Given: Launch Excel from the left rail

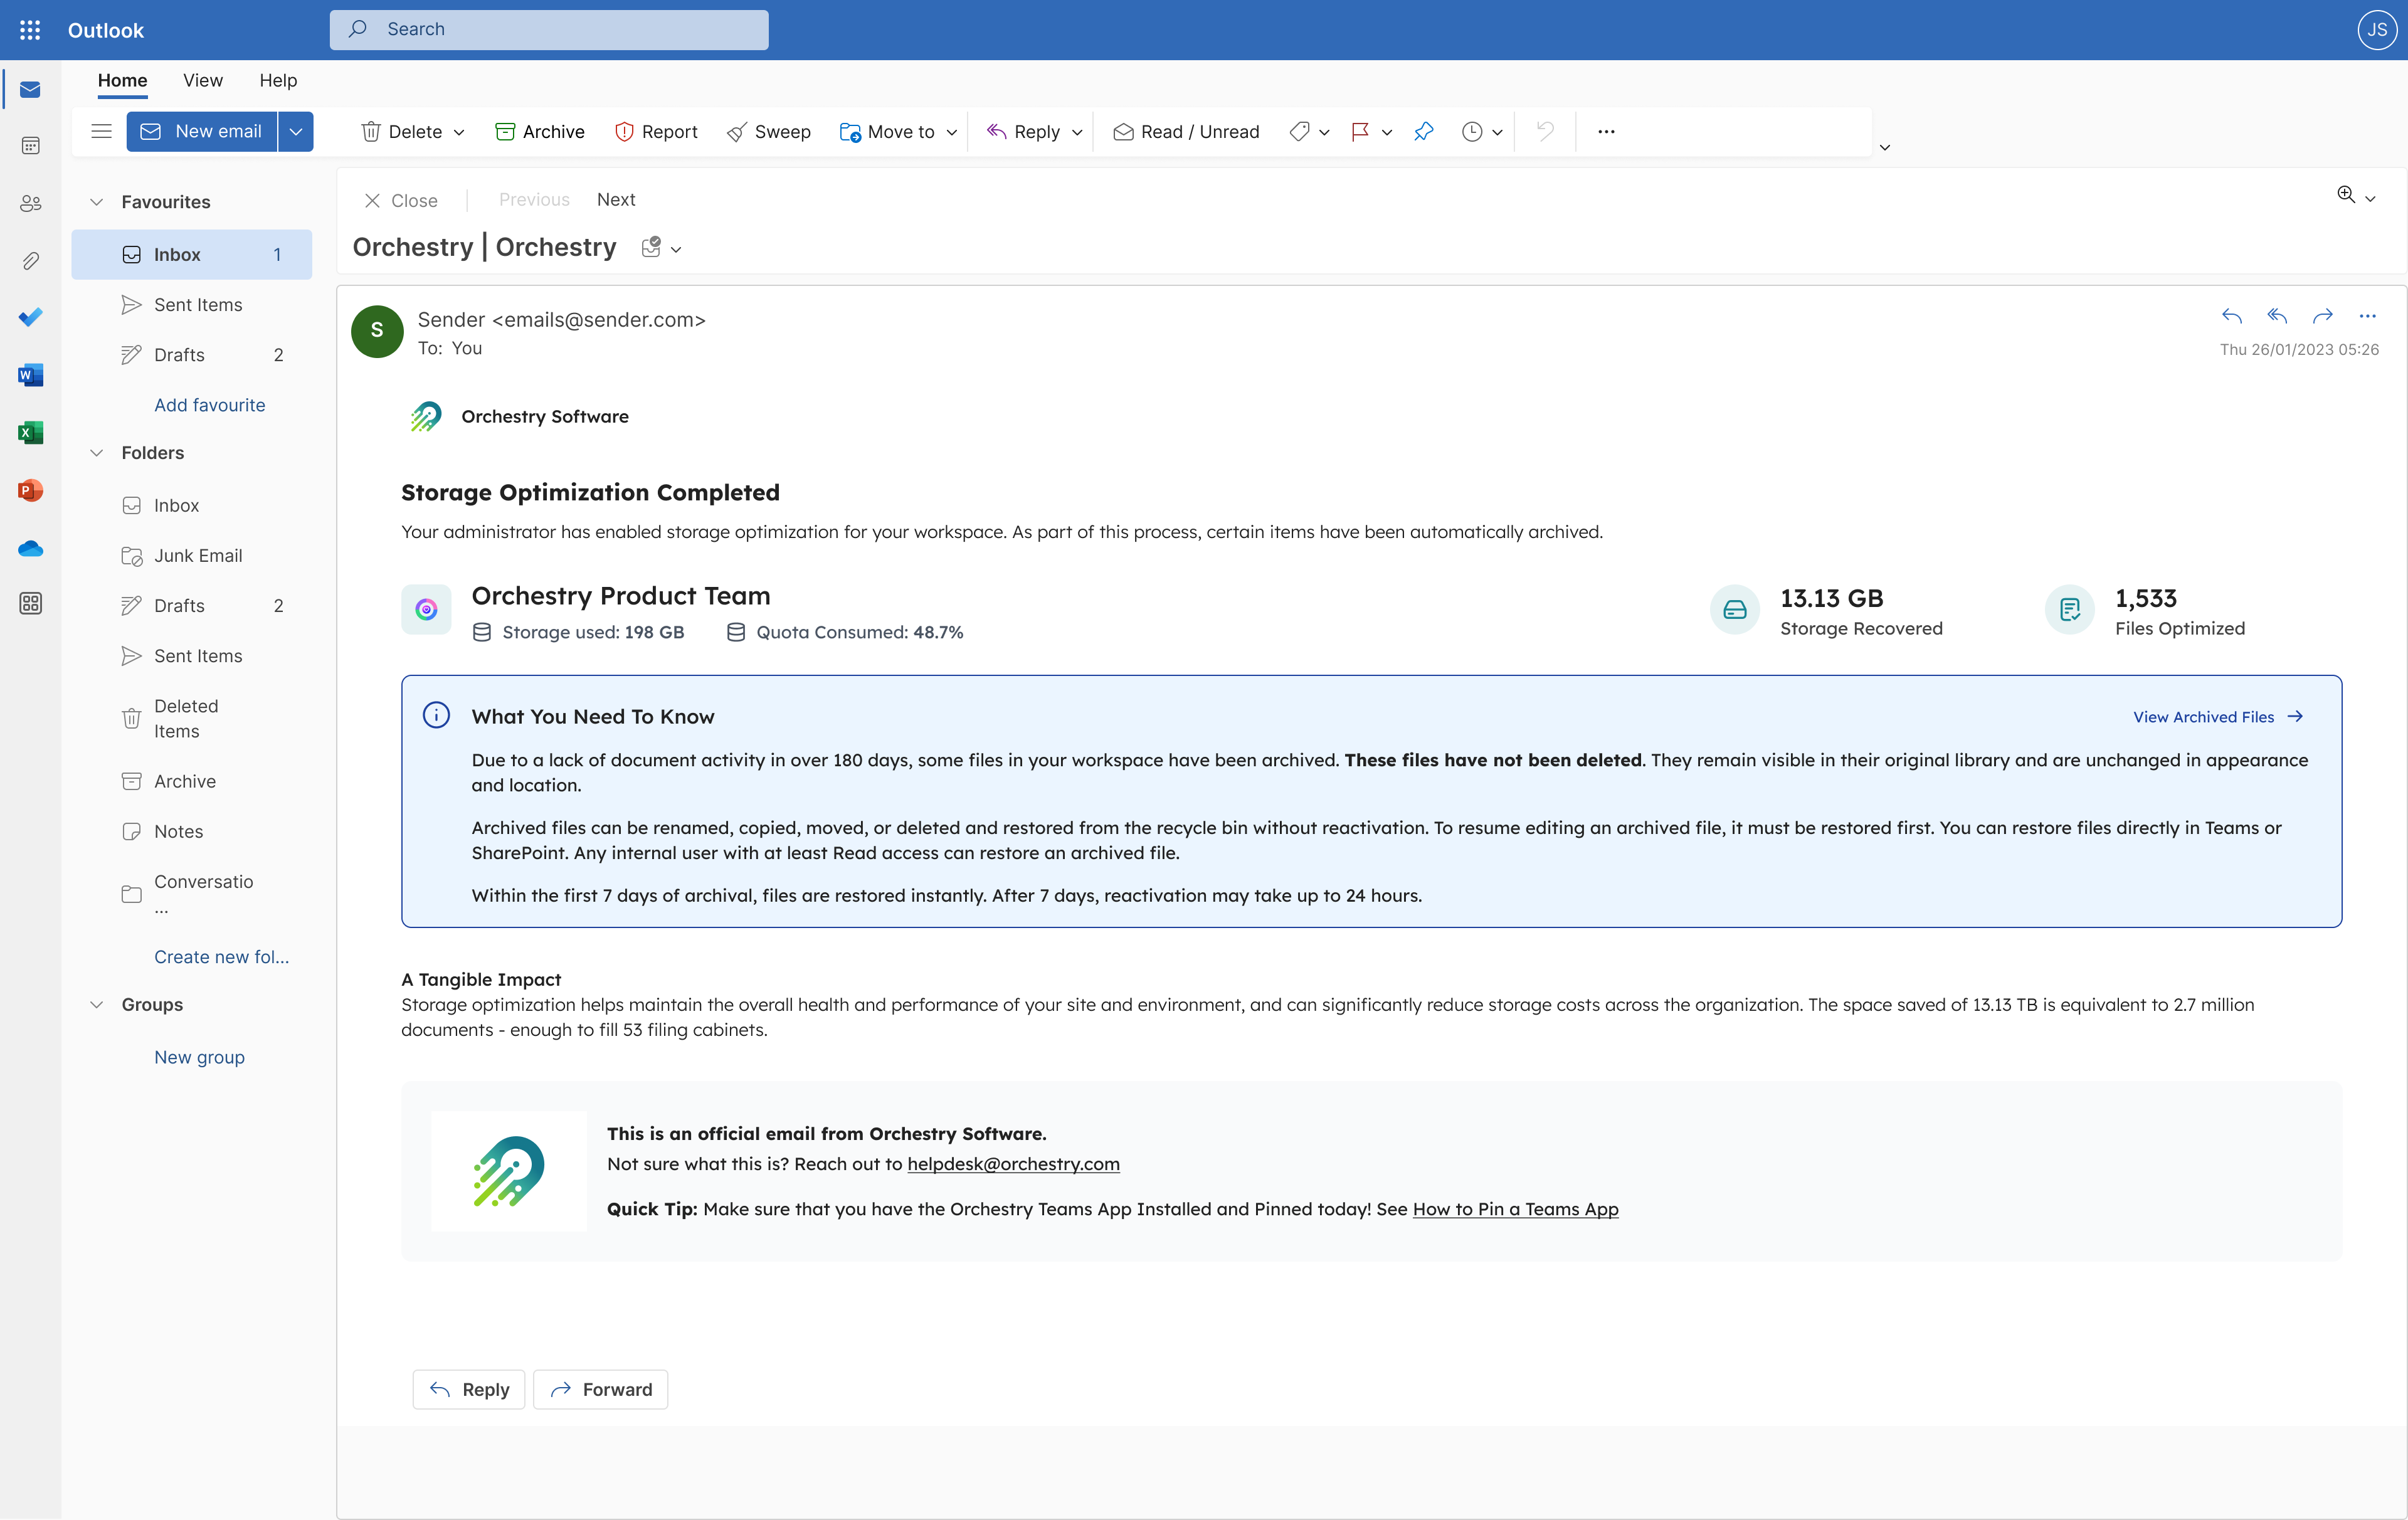Looking at the screenshot, I should tap(30, 433).
